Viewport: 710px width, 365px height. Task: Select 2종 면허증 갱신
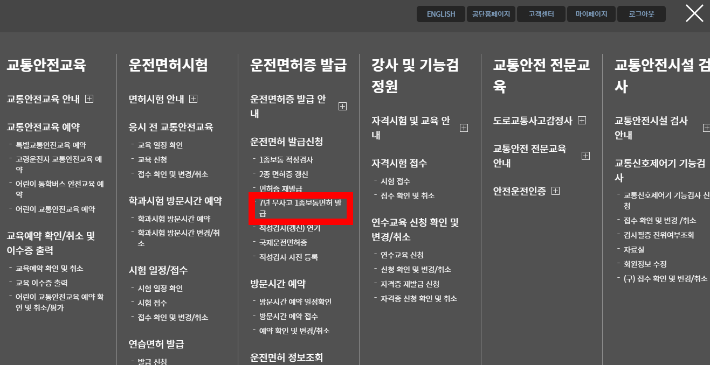point(284,174)
